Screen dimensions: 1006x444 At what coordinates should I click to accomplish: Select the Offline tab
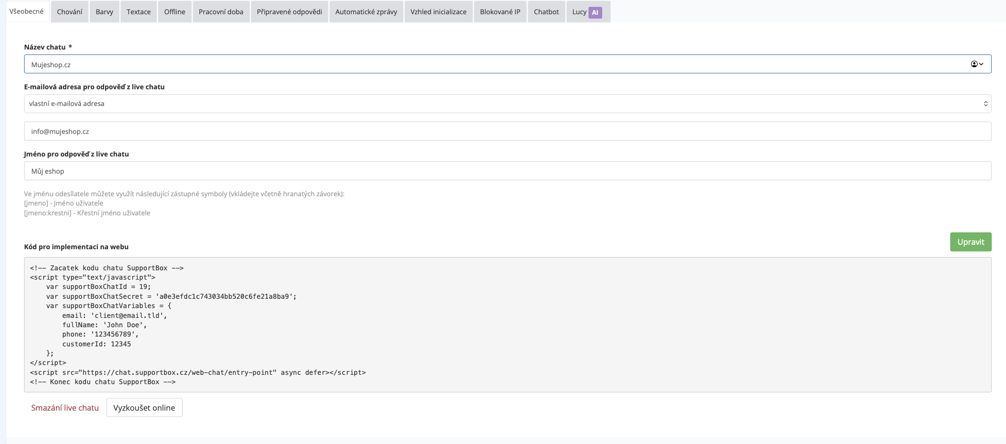(x=174, y=12)
